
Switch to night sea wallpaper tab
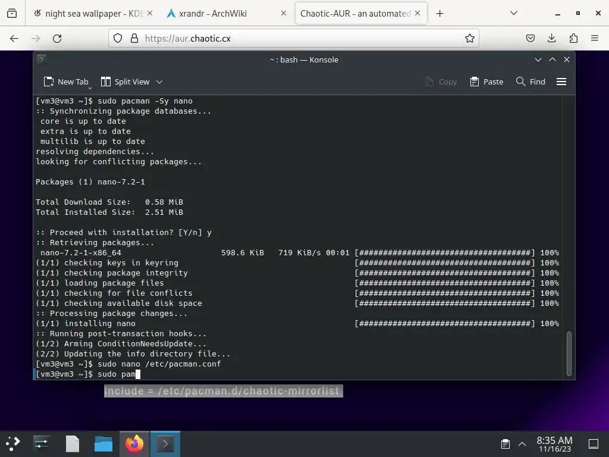[x=92, y=14]
